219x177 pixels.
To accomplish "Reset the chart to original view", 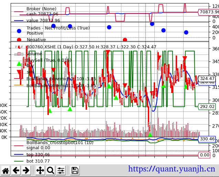I will click(6, 170).
